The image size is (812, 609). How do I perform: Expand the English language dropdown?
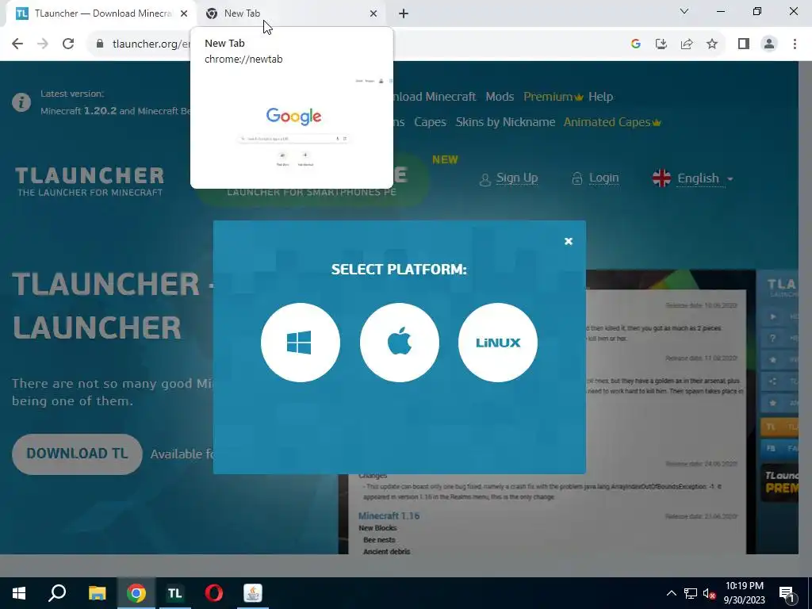click(693, 178)
